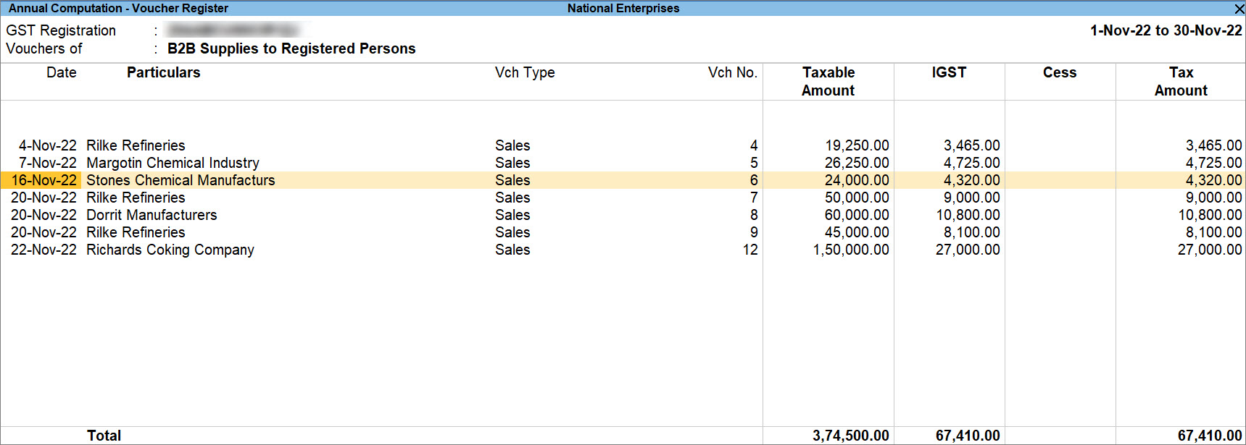This screenshot has width=1246, height=445.
Task: Click the Total row label
Action: pos(104,436)
